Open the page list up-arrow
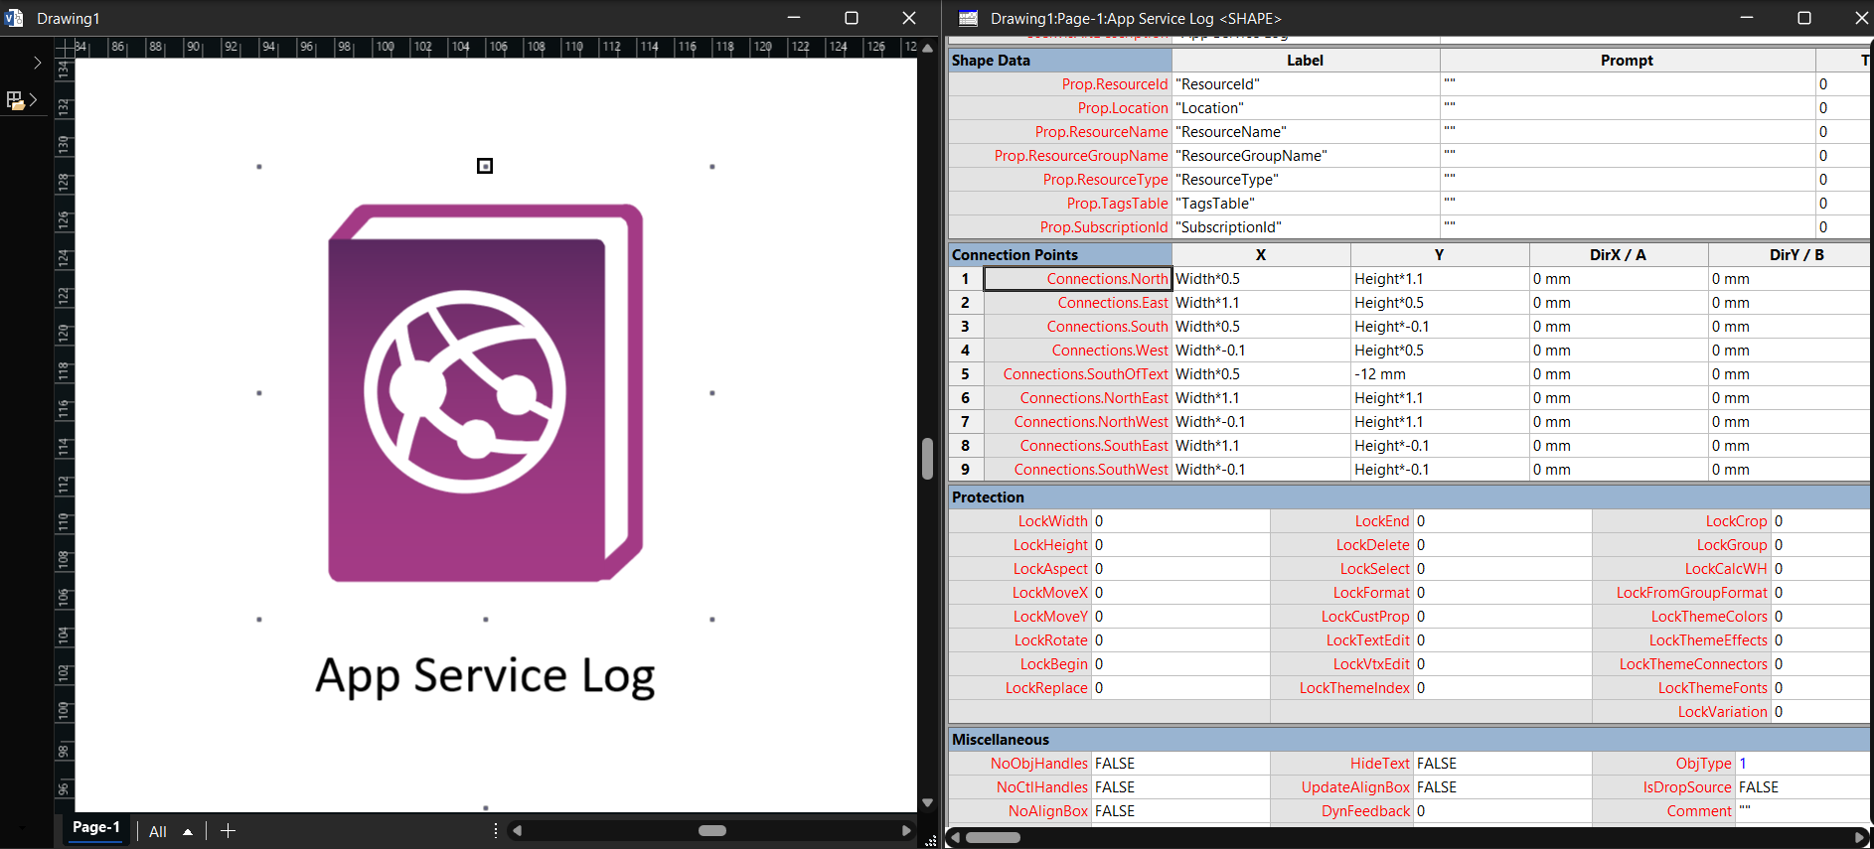 [x=188, y=832]
